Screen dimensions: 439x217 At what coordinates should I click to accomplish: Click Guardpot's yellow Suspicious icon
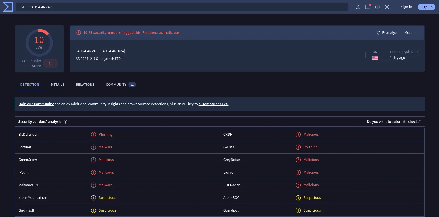tap(298, 210)
